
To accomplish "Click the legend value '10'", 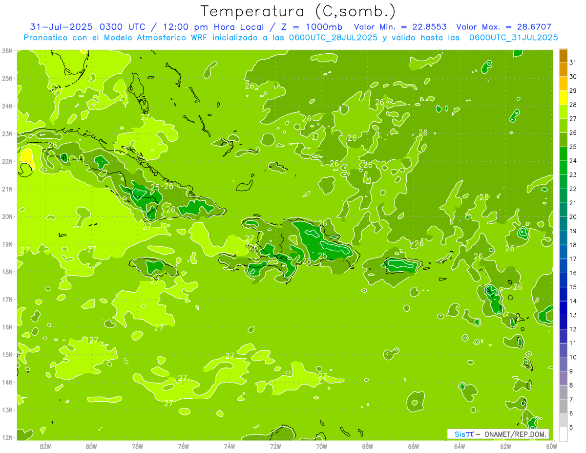I will click(x=573, y=357).
